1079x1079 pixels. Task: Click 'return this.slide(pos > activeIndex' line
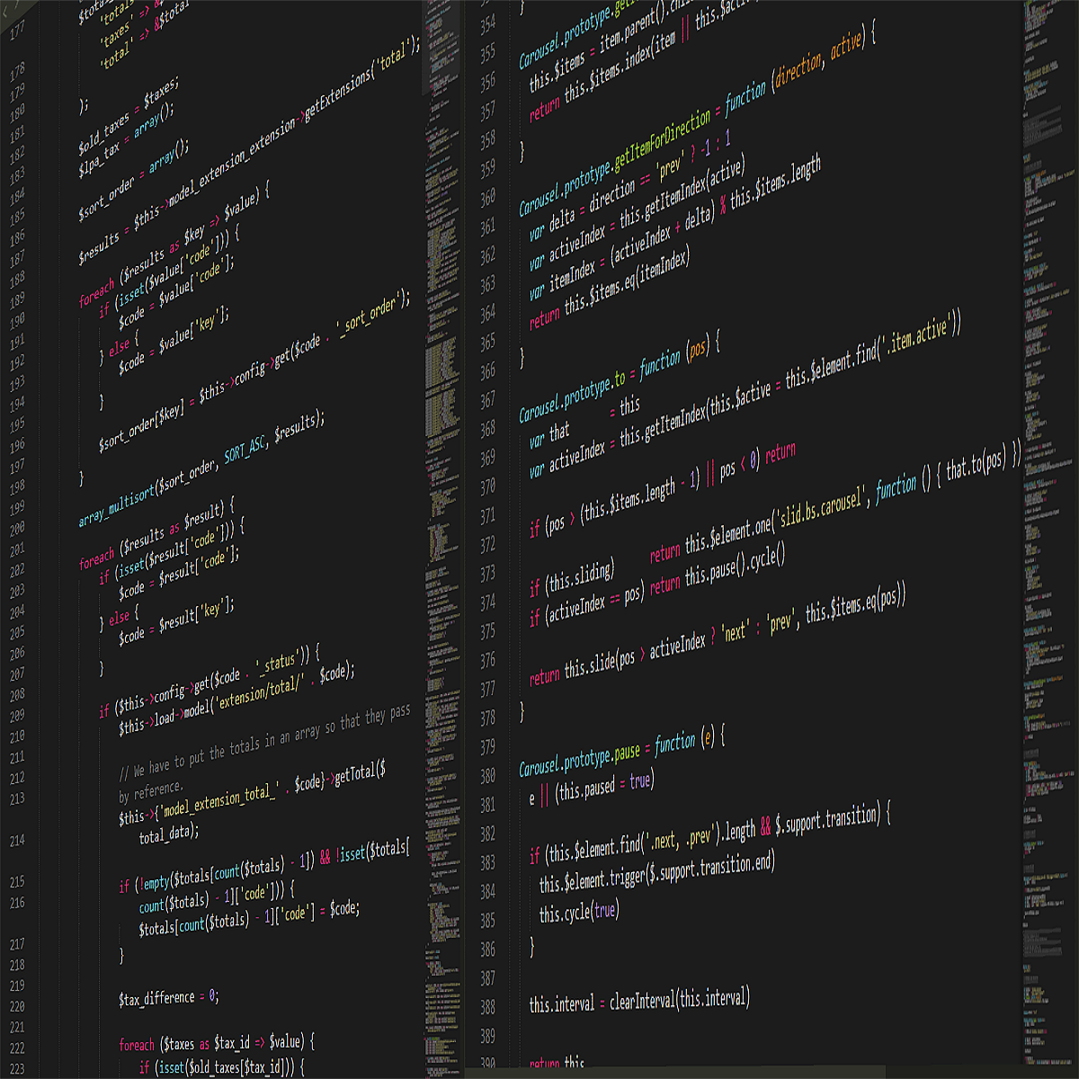[x=717, y=635]
